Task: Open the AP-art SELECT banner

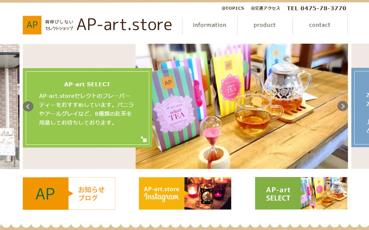Action: pyautogui.click(x=301, y=193)
